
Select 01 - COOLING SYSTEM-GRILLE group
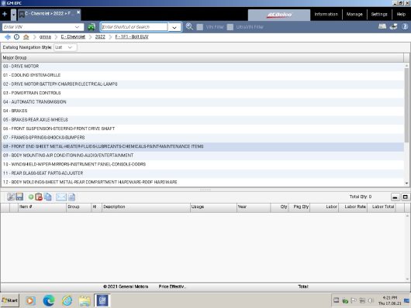pyautogui.click(x=202, y=75)
